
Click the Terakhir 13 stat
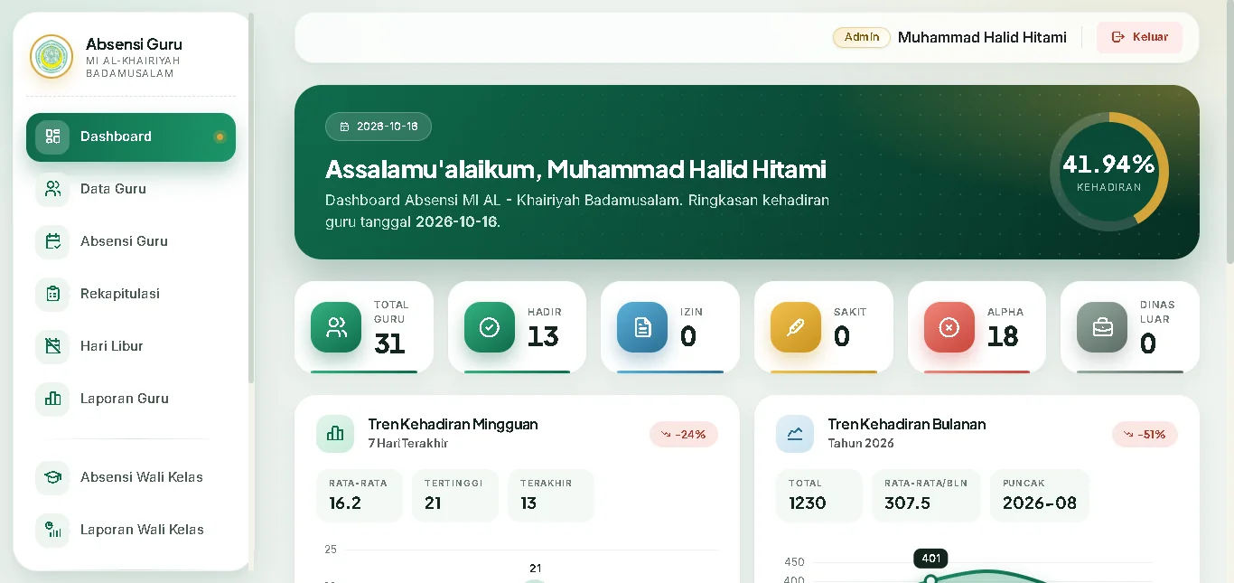click(x=550, y=495)
